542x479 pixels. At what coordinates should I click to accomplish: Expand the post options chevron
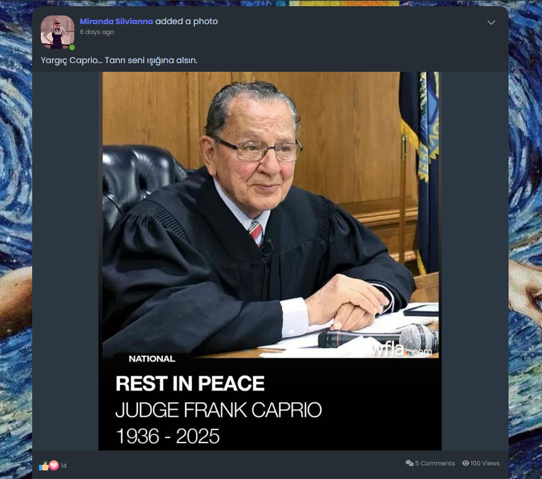point(491,23)
